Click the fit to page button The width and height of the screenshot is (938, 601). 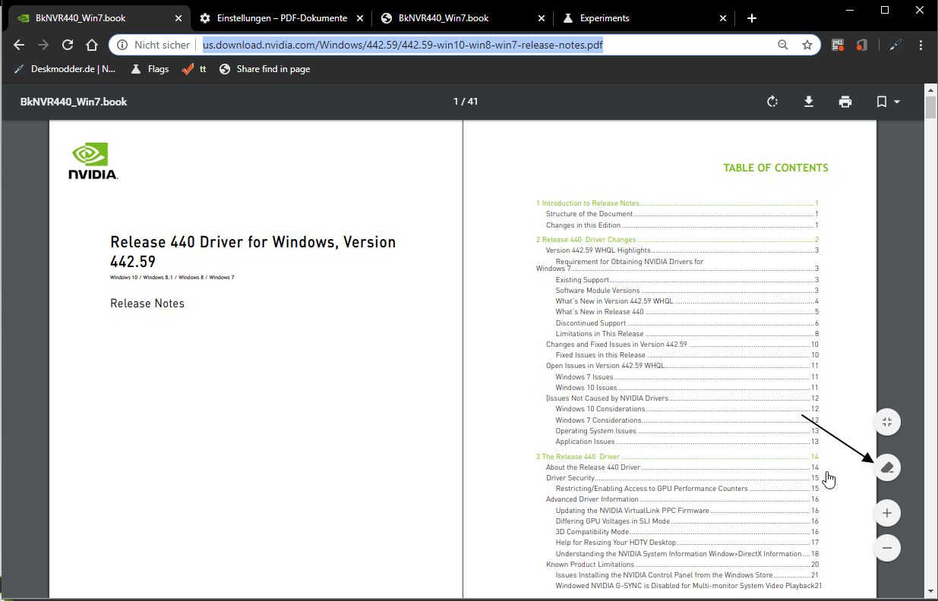pos(887,422)
